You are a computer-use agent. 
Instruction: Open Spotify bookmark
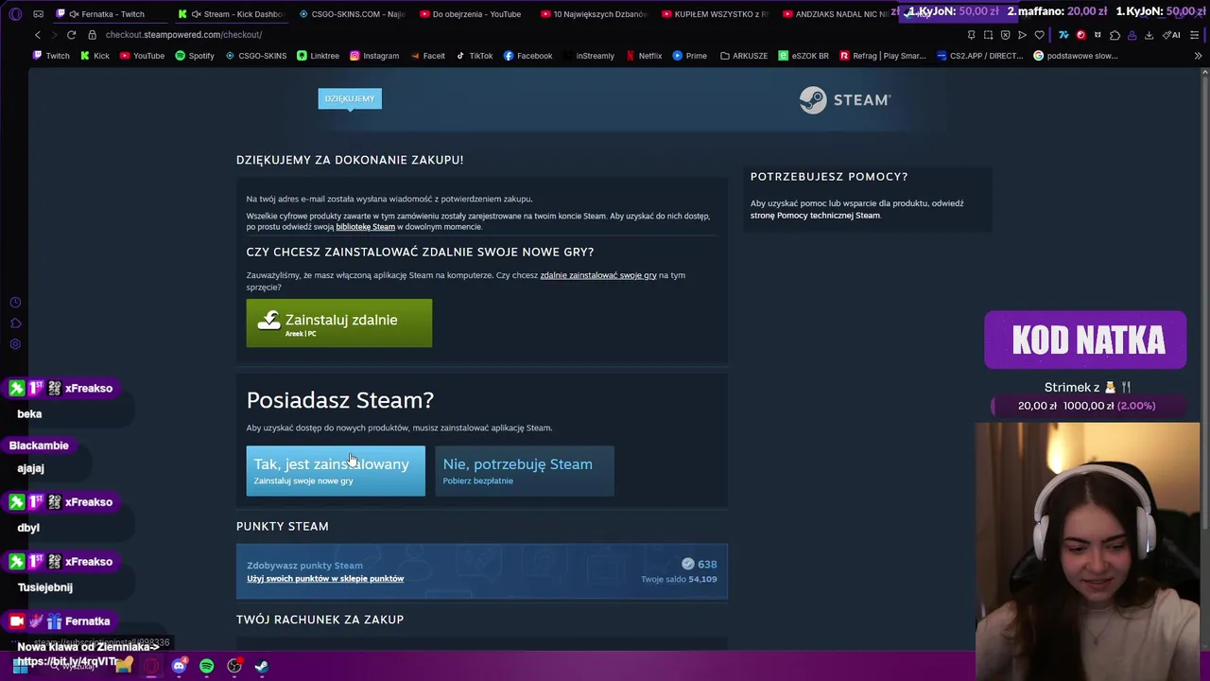194,56
